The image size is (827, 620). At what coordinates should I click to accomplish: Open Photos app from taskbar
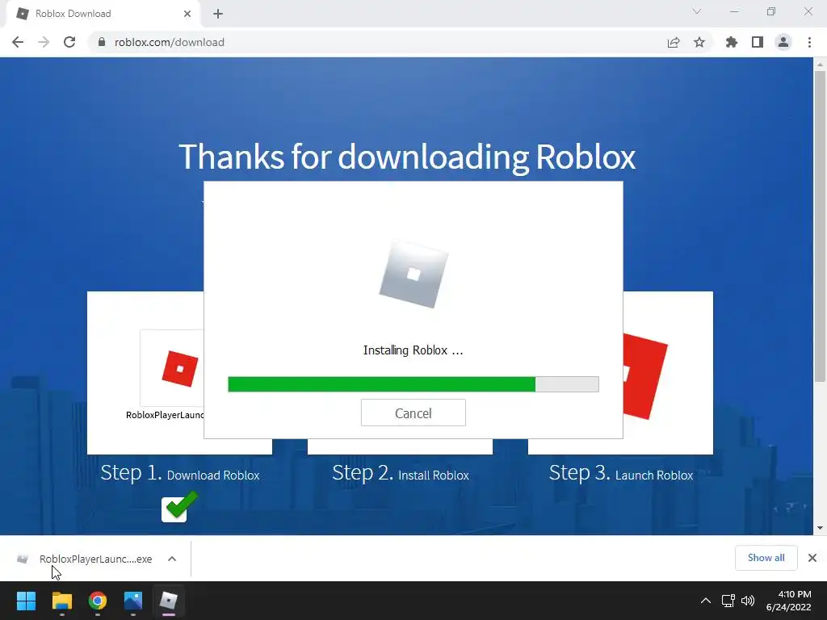point(133,601)
